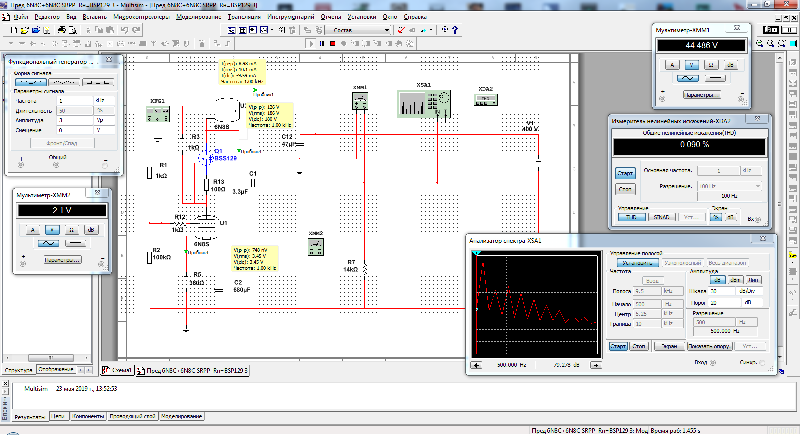Click the Open file folder icon
Image resolution: width=800 pixels, height=435 pixels.
(25, 30)
